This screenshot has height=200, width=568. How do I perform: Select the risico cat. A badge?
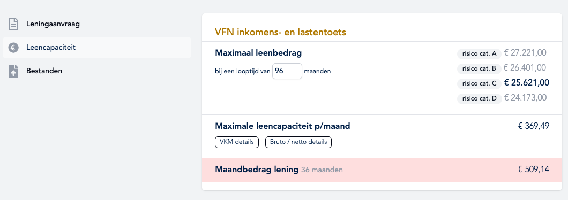(x=479, y=54)
